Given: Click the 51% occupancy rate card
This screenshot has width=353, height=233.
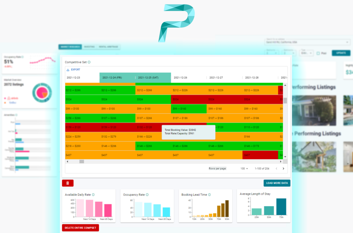Looking at the screenshot, I should [x=30, y=64].
